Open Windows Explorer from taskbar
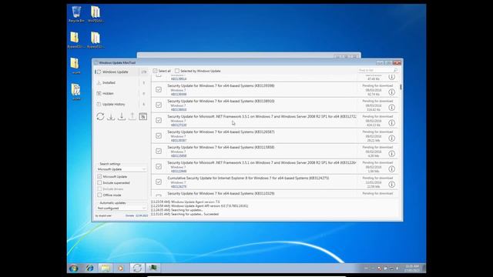 point(106,268)
